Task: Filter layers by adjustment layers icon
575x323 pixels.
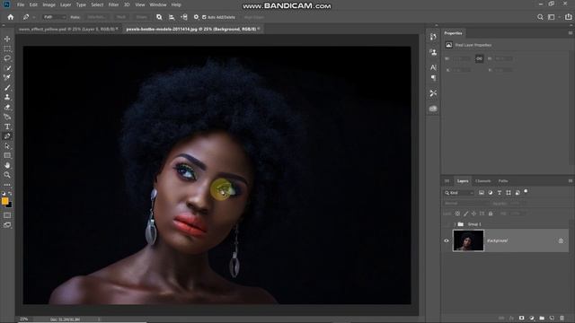Action: [491, 193]
